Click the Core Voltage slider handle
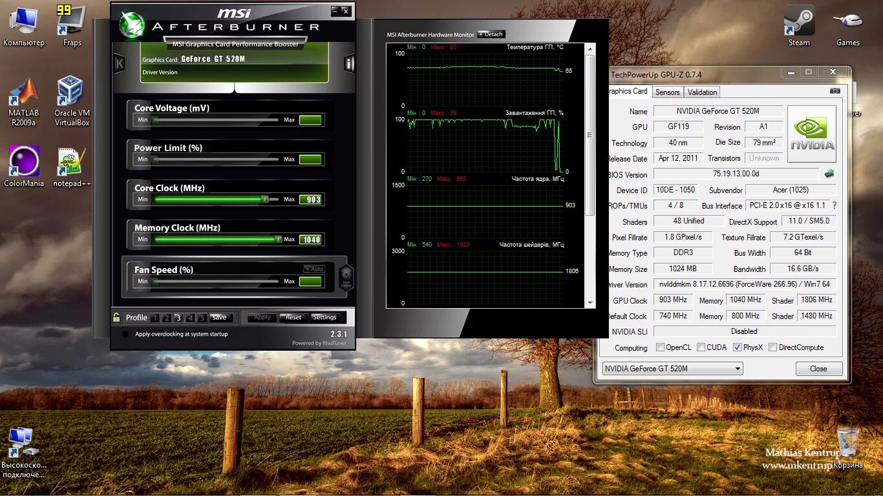 [x=154, y=119]
